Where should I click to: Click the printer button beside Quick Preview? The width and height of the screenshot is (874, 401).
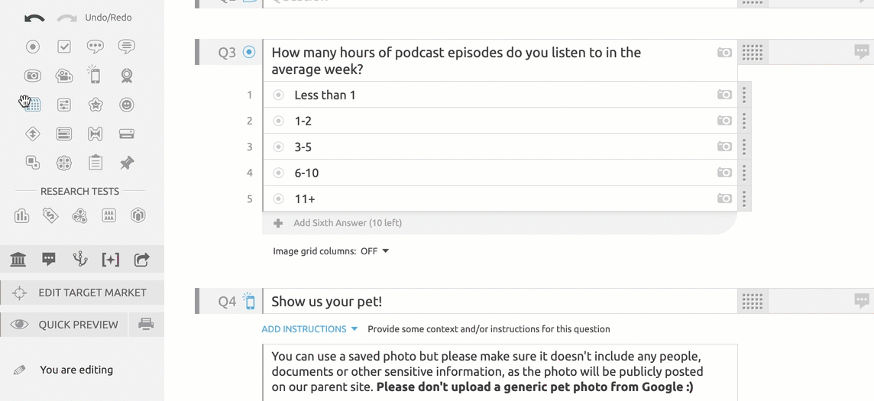coord(145,325)
